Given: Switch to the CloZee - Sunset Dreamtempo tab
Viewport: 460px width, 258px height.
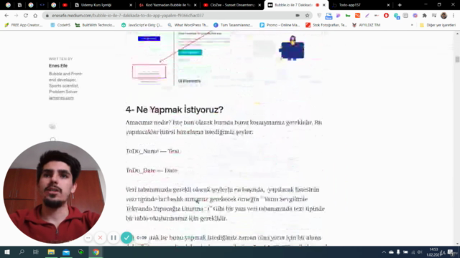Looking at the screenshot, I should (231, 5).
